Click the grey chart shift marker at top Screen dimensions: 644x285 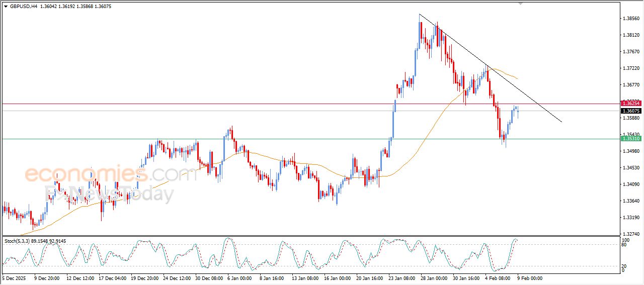coord(521,4)
